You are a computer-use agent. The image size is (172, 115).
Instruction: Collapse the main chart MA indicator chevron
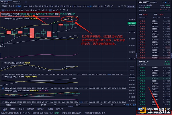[3, 16]
